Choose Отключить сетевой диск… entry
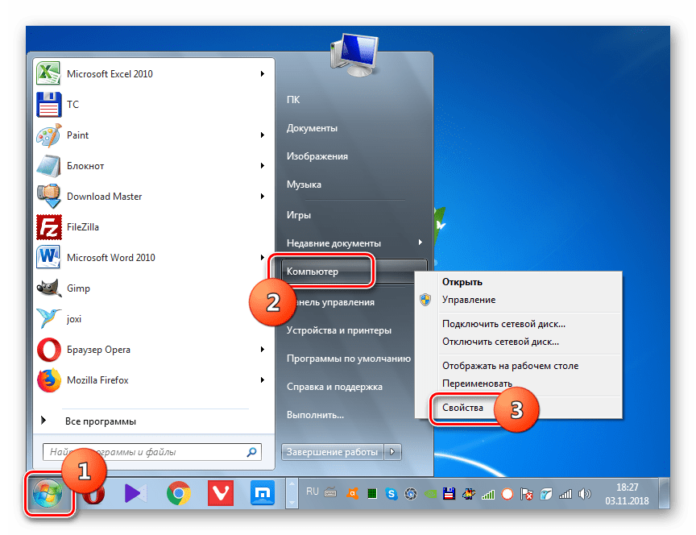 [501, 342]
